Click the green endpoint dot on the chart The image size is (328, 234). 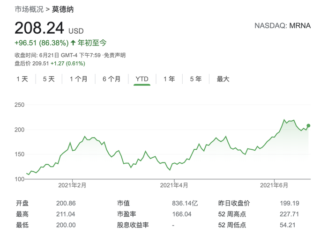pos(308,125)
